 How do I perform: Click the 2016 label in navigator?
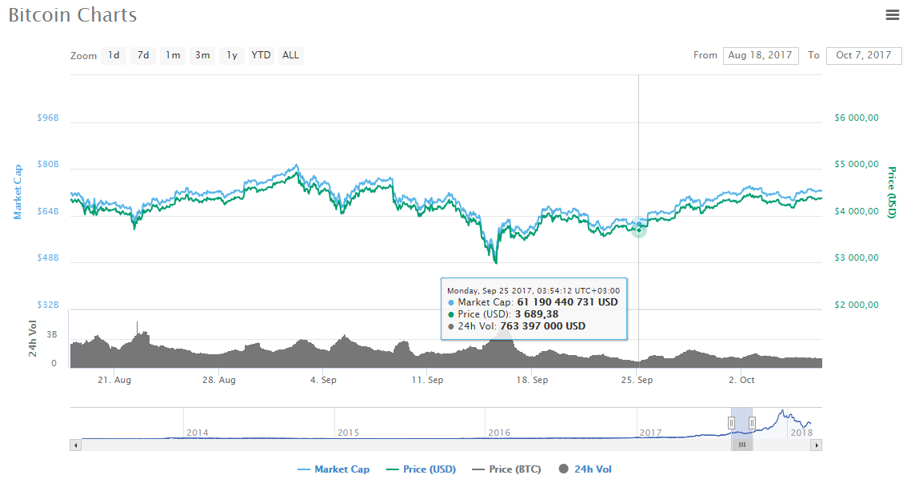pos(499,433)
